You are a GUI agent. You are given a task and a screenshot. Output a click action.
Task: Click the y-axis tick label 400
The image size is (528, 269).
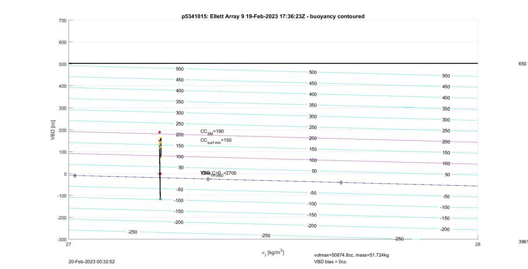[x=62, y=86]
